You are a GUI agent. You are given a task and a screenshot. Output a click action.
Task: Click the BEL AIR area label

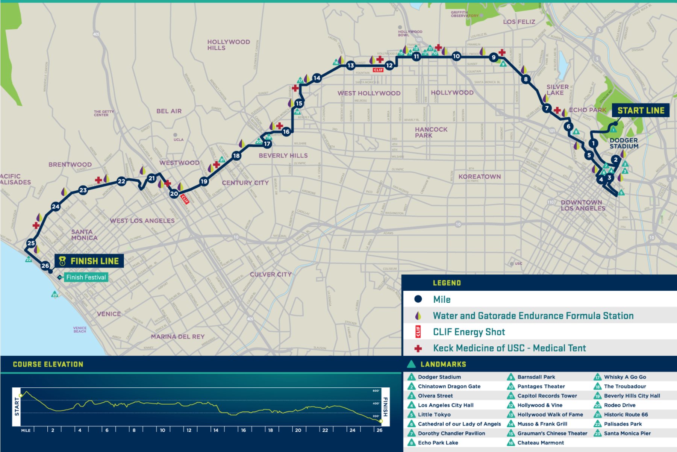point(169,111)
